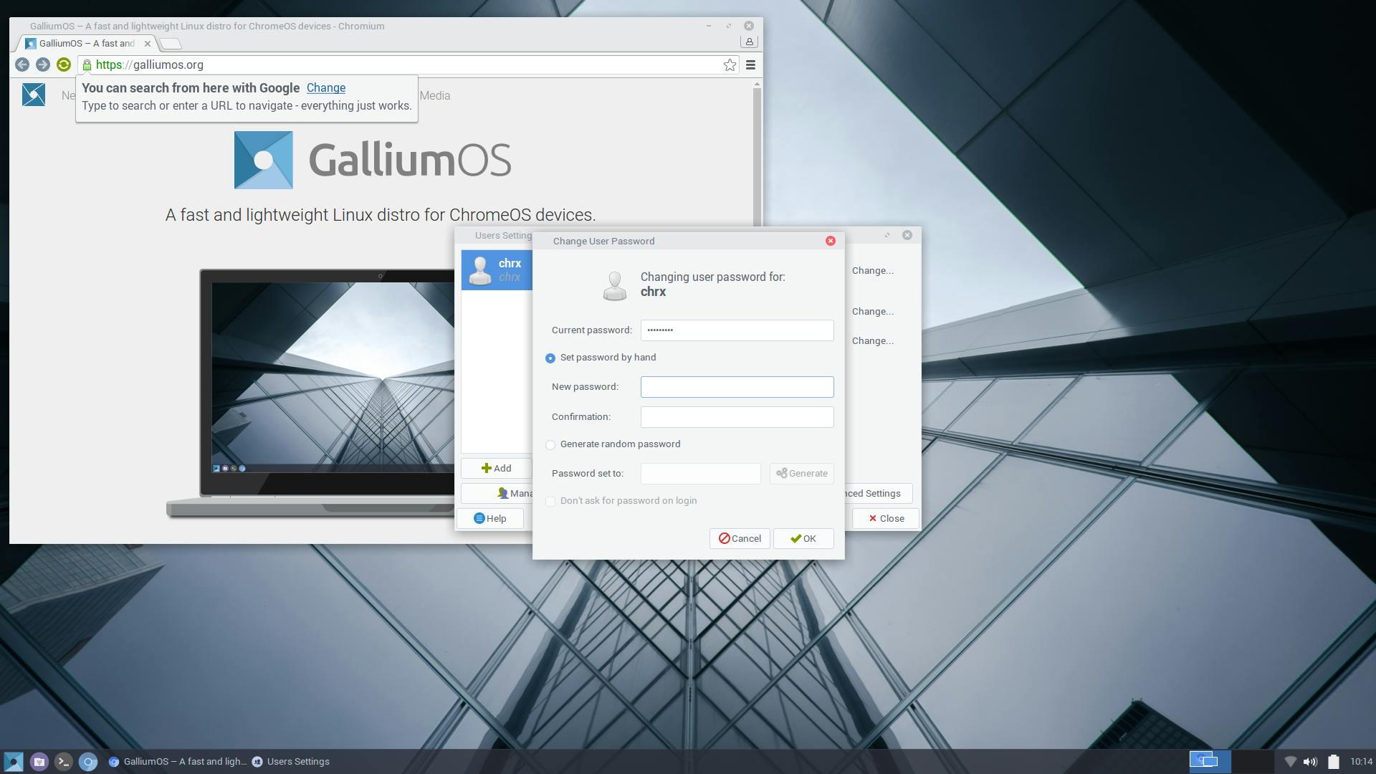Open the Chromium hamburger menu

(750, 65)
